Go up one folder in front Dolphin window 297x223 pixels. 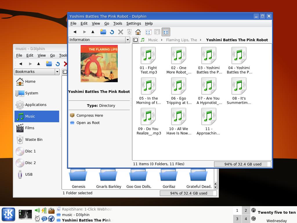coord(93,32)
